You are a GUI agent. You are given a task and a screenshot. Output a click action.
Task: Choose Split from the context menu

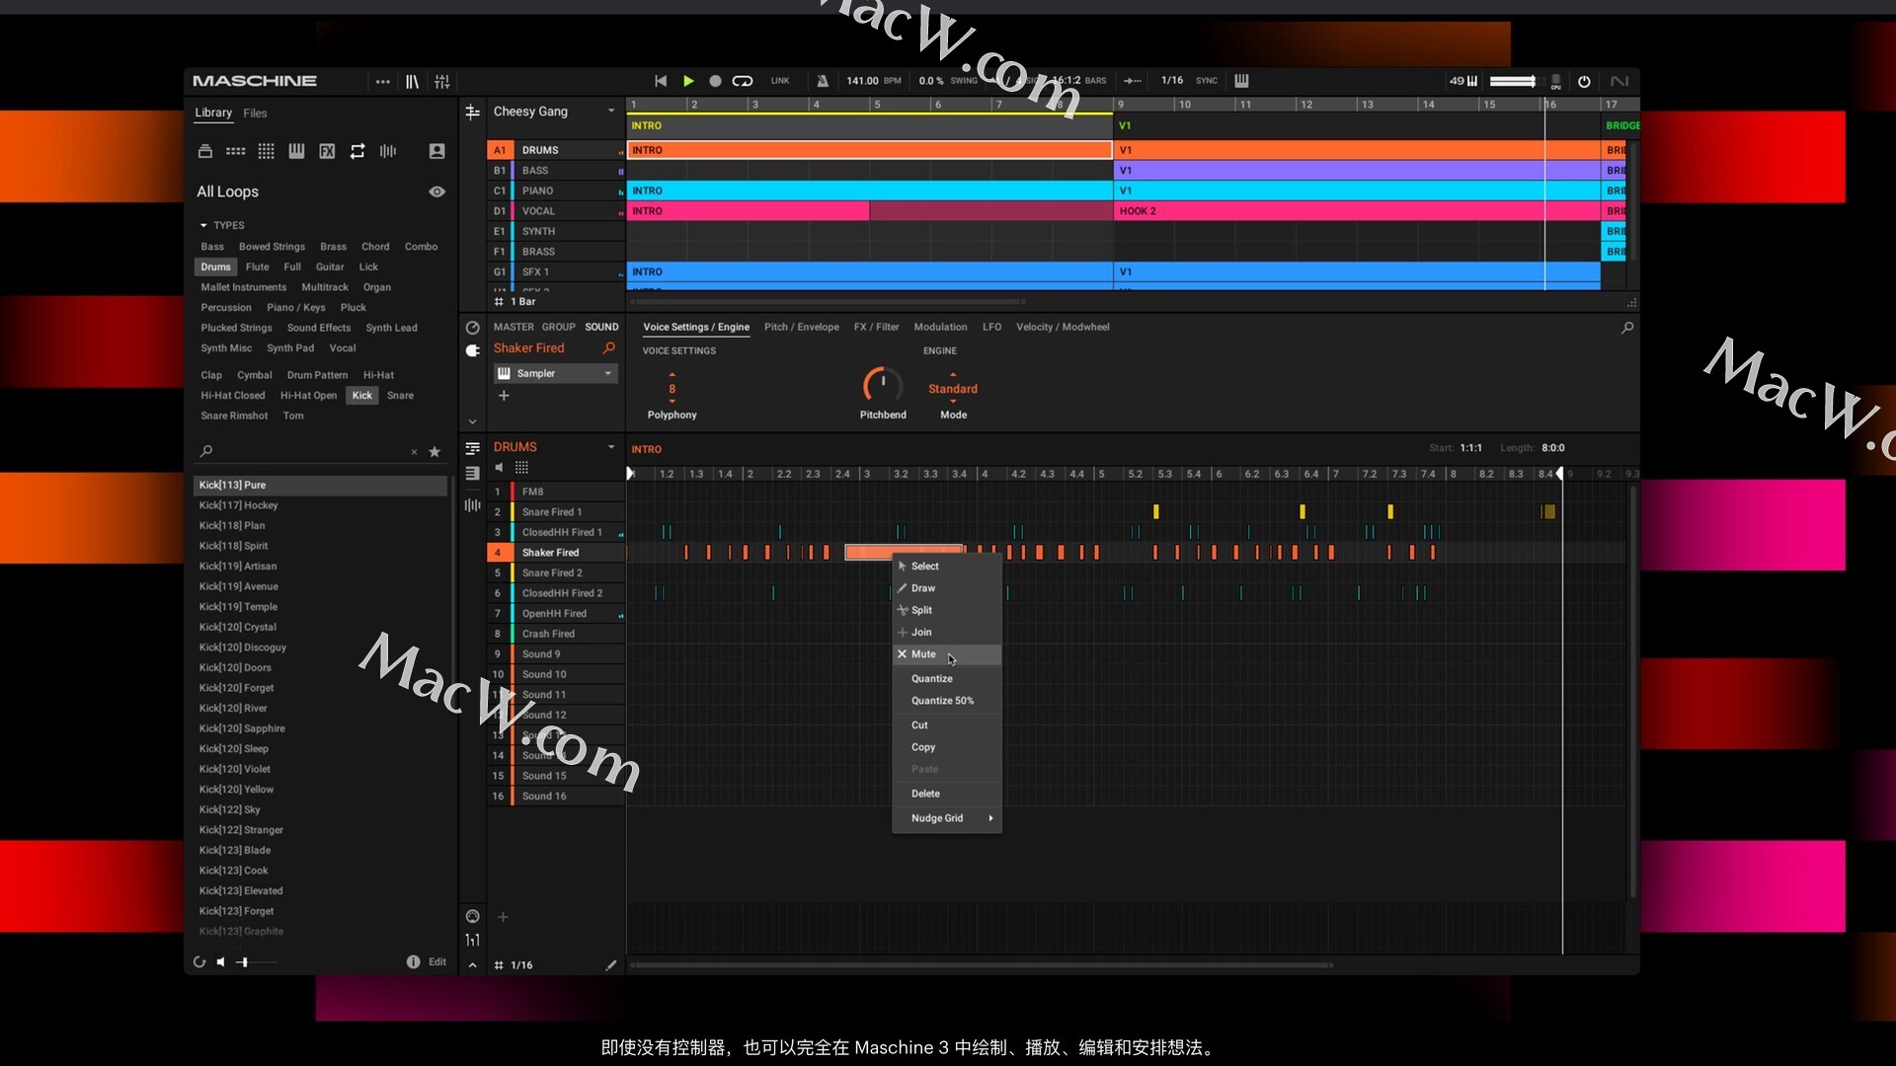(947, 610)
